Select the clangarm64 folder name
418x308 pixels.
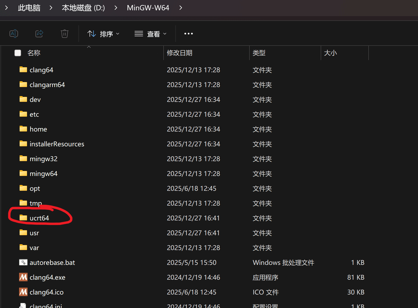[47, 85]
